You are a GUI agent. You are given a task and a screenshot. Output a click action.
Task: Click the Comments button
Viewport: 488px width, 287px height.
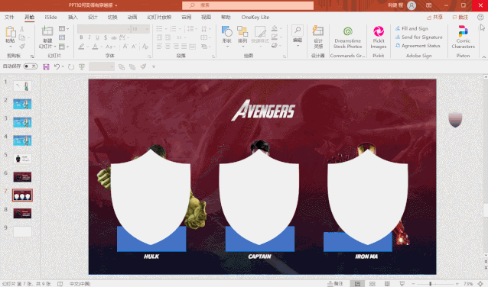pos(460,17)
